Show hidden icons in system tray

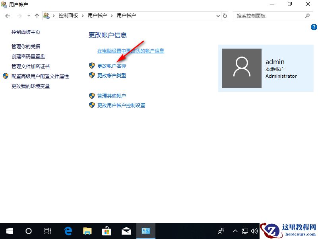pos(235,231)
